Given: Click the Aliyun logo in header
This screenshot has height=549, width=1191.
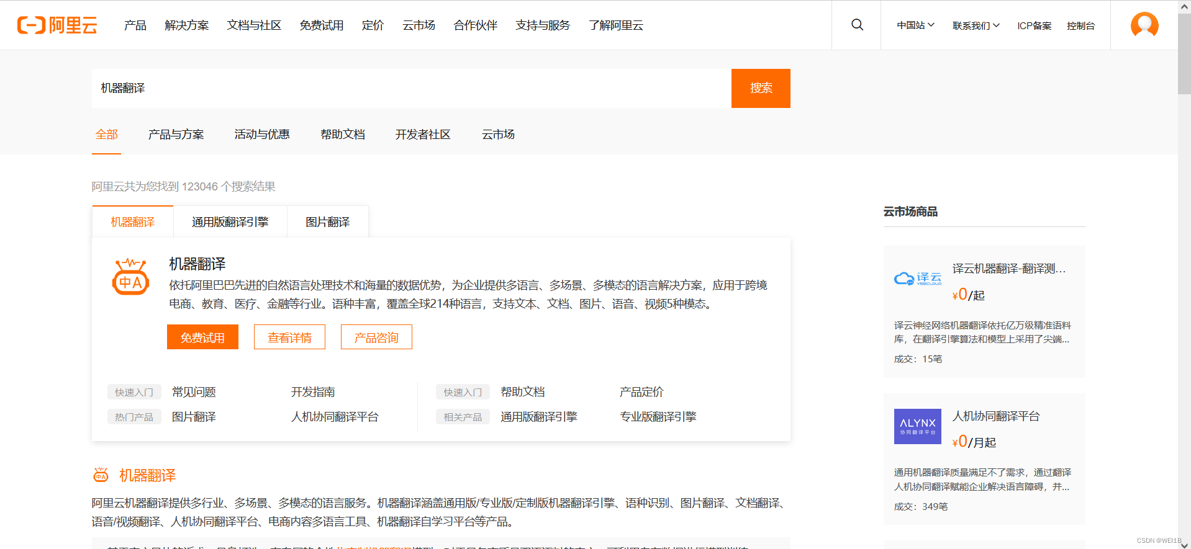Looking at the screenshot, I should point(57,25).
